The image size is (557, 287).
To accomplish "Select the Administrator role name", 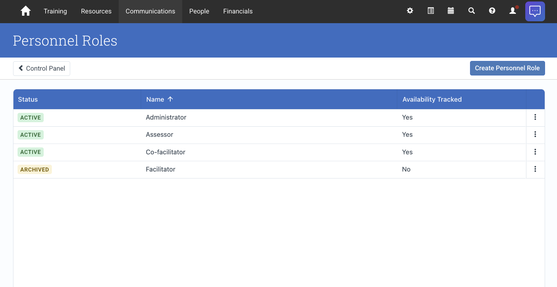I will [x=166, y=117].
